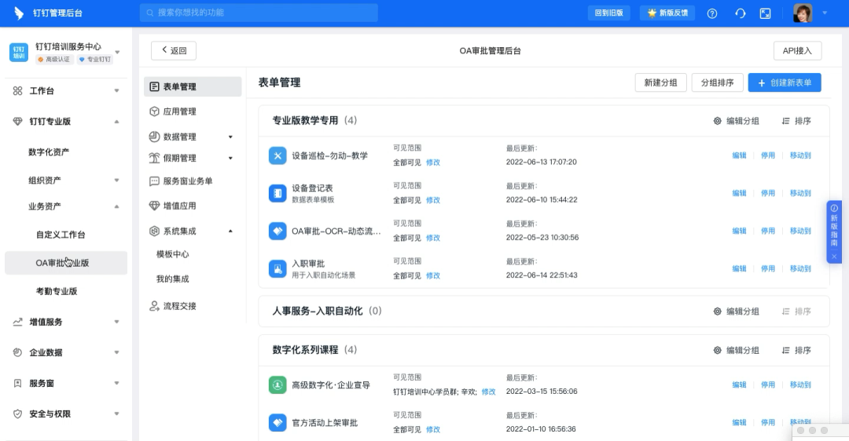This screenshot has height=441, width=849.
Task: Click the 返回 back button
Action: [x=174, y=50]
